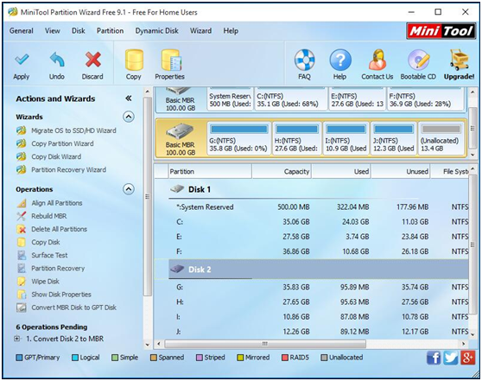
Task: Sort by the Unused column header
Action: coord(401,171)
